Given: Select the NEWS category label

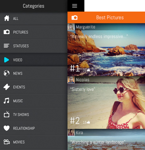Looking at the screenshot, I should (x=18, y=73).
